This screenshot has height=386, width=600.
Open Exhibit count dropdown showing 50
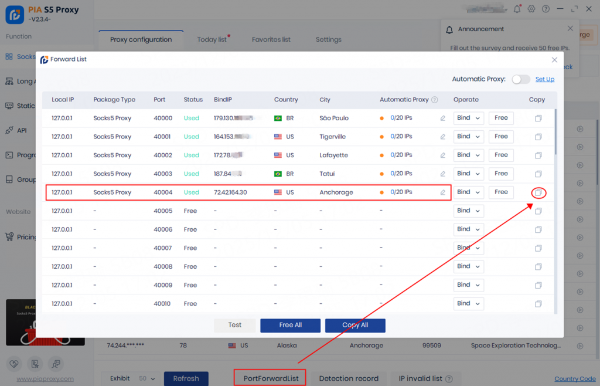pyautogui.click(x=146, y=378)
